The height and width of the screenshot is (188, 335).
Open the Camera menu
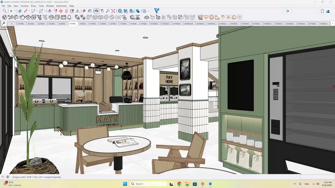pos(24,6)
